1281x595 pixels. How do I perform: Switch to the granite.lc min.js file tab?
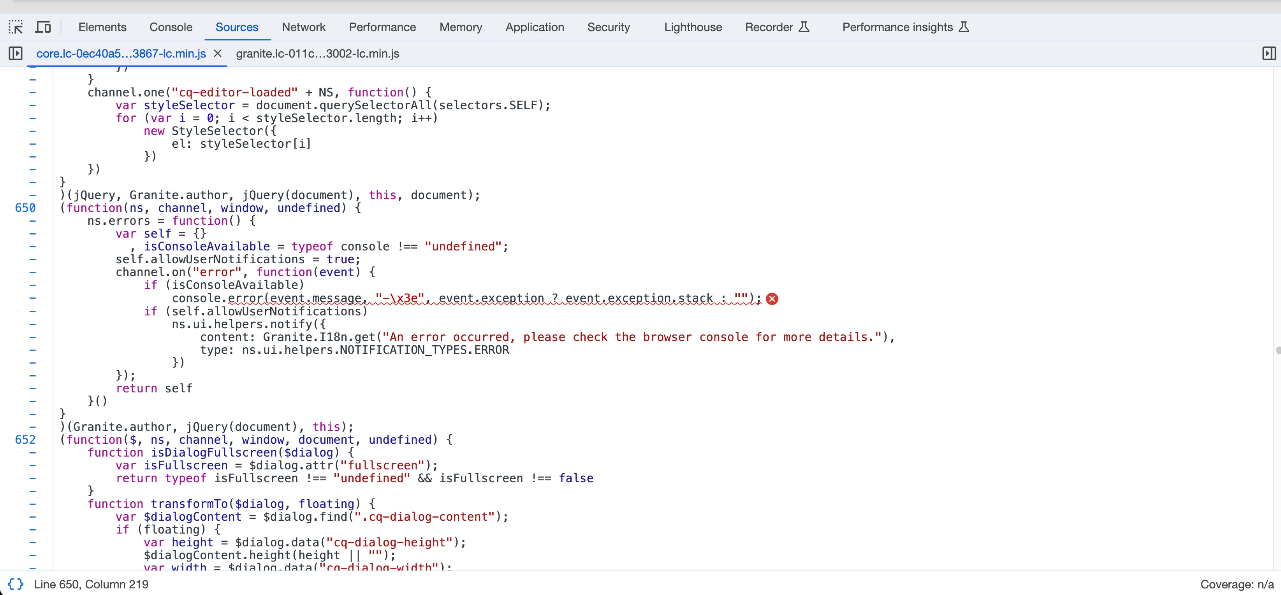coord(317,54)
